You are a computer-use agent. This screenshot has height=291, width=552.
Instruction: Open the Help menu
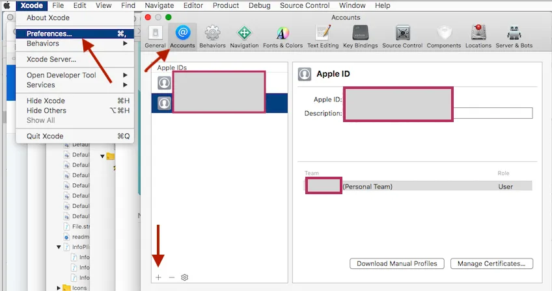click(x=382, y=5)
